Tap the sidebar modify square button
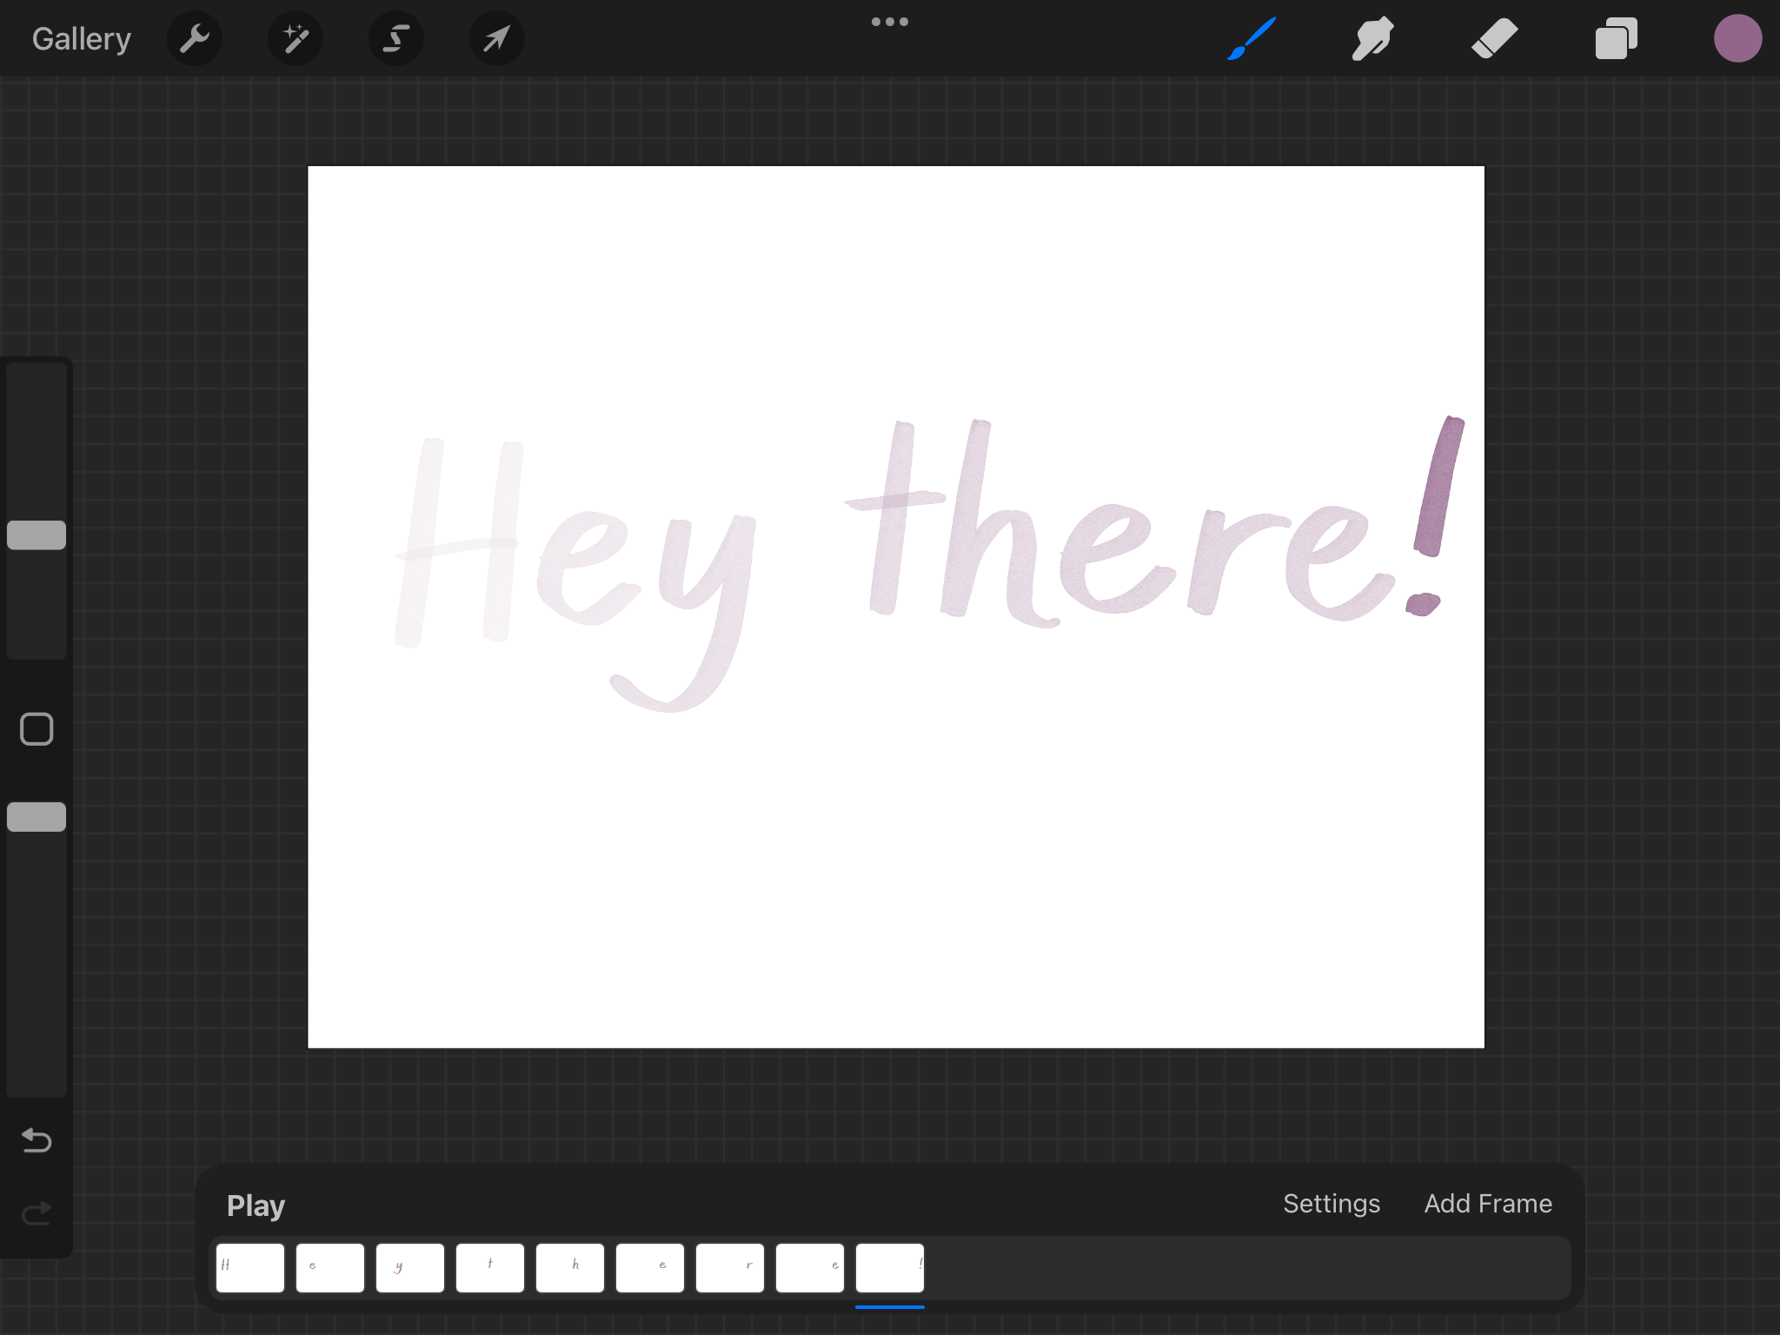Image resolution: width=1780 pixels, height=1335 pixels. (x=36, y=730)
